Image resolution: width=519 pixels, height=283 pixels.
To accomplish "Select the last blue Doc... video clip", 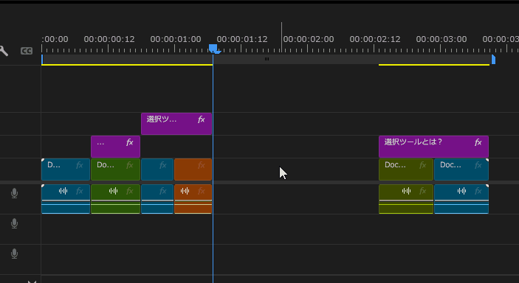I will click(461, 170).
